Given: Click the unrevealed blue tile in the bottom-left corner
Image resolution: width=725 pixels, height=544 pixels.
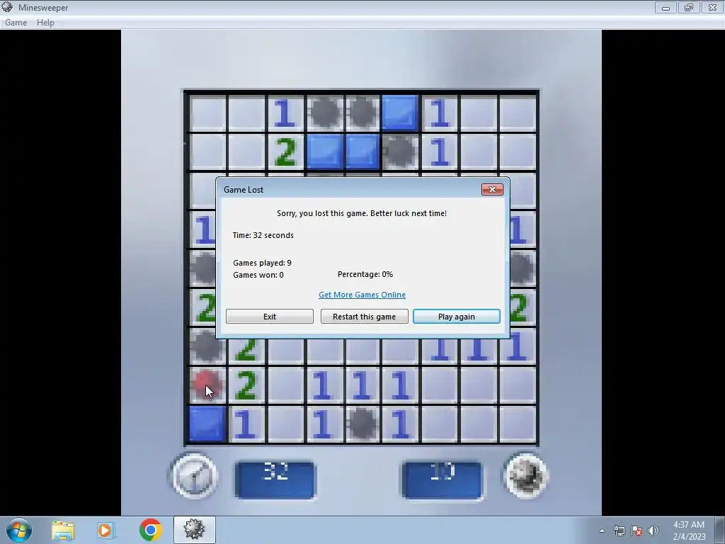Looking at the screenshot, I should (x=207, y=424).
